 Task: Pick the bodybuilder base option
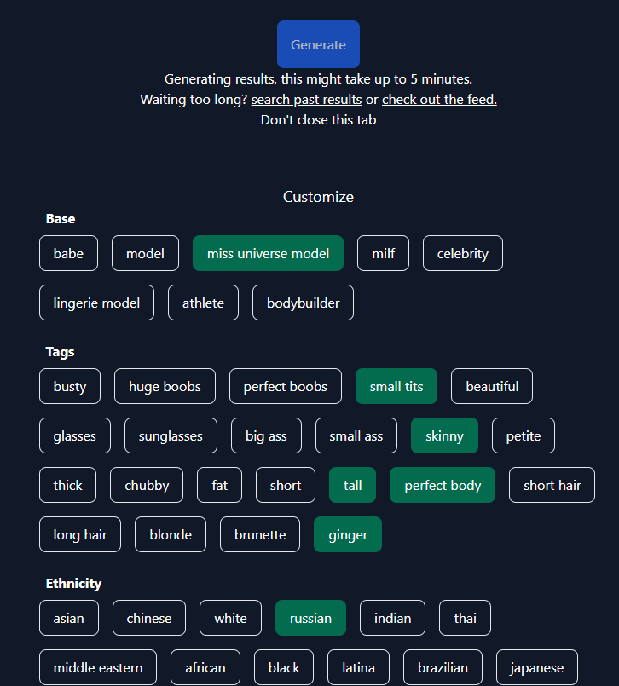pos(303,303)
